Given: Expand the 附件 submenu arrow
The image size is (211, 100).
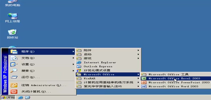Looking at the screenshot, I should [x=138, y=50].
